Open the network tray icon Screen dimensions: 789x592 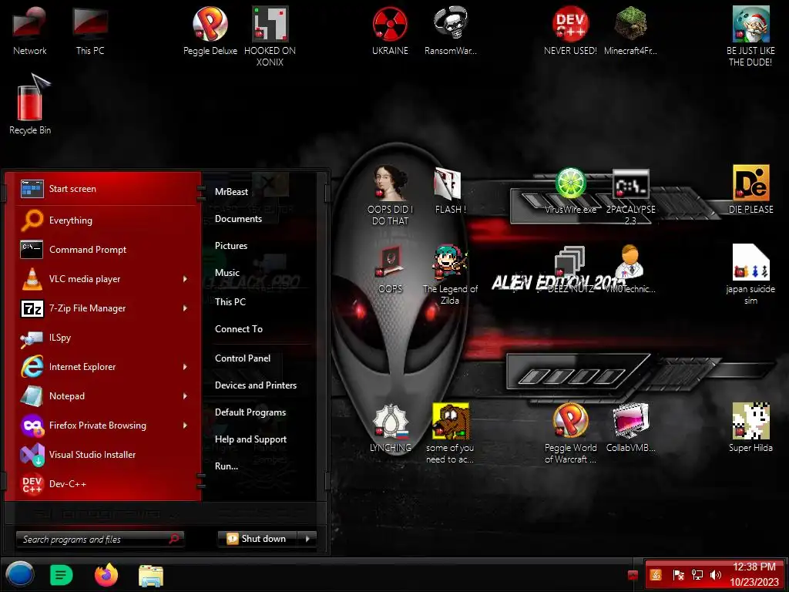point(697,574)
